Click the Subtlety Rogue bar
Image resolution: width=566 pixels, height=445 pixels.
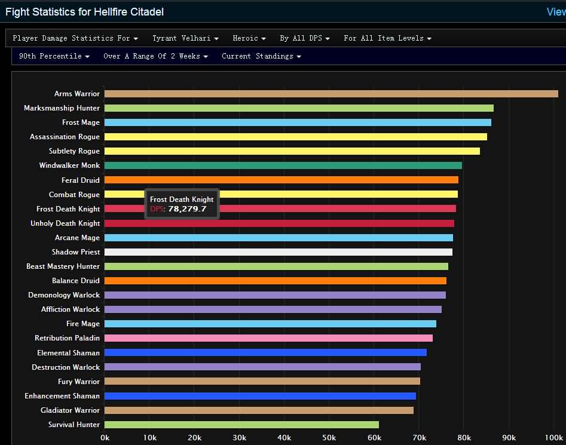tap(292, 151)
